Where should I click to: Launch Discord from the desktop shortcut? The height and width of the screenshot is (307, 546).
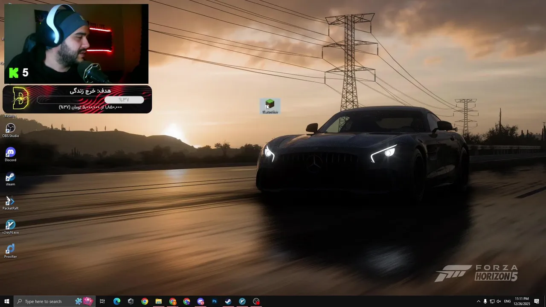click(x=11, y=154)
